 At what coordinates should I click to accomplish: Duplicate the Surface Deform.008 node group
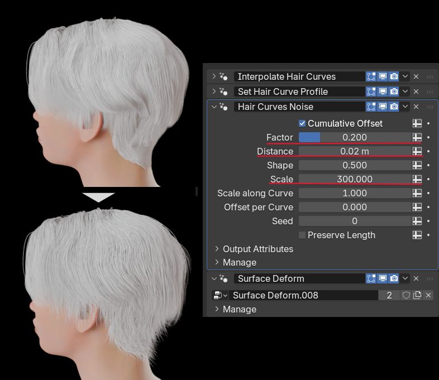417,295
